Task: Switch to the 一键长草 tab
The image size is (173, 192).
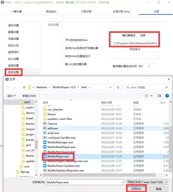Action: [17, 12]
